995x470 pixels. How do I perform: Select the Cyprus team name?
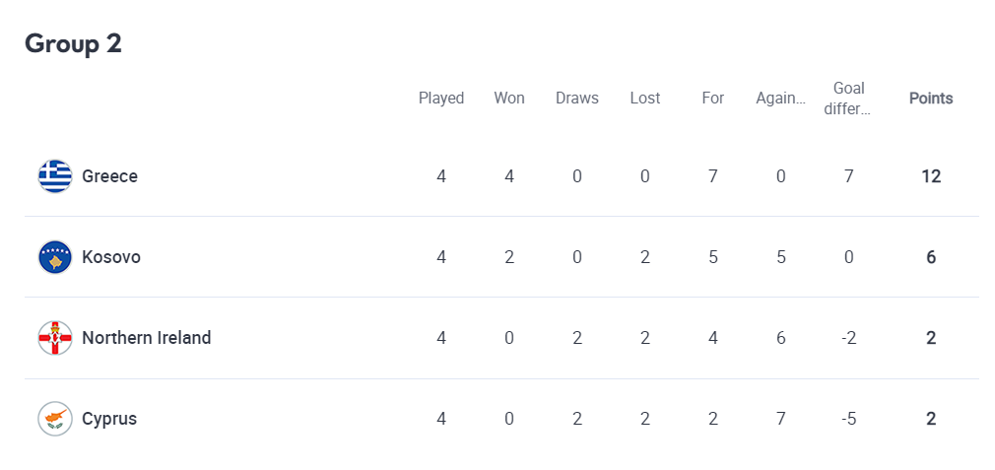pos(109,419)
